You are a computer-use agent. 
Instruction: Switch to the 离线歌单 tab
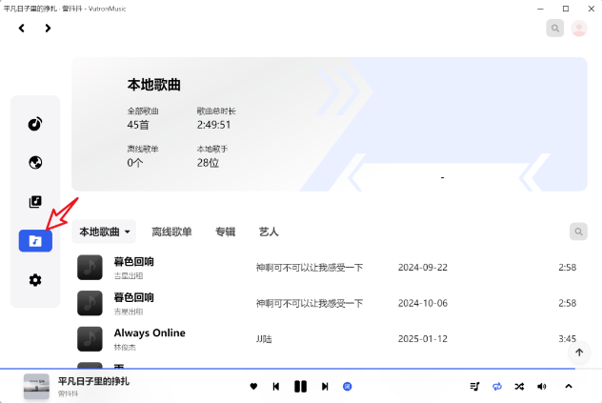coord(171,232)
